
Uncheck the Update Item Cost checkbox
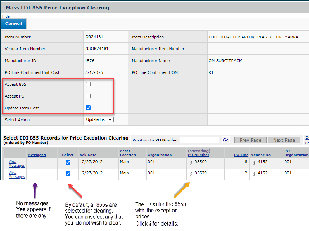point(89,108)
